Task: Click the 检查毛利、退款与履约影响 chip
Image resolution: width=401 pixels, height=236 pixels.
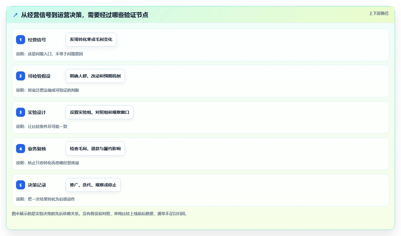Action: click(x=95, y=149)
